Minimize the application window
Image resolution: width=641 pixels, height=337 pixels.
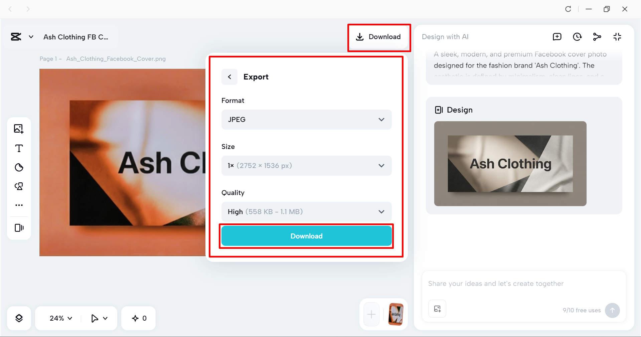pyautogui.click(x=589, y=9)
